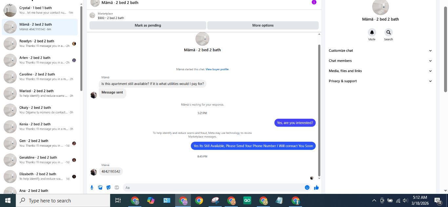Select the Geraldine conversation in list
The width and height of the screenshot is (448, 207).
pos(40,160)
